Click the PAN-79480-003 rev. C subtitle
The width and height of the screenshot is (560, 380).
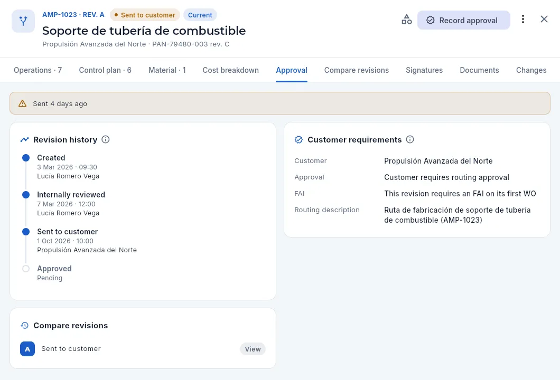(x=191, y=44)
